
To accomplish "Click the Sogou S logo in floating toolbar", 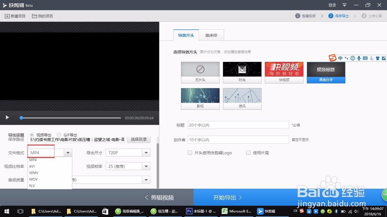I will coord(332,58).
